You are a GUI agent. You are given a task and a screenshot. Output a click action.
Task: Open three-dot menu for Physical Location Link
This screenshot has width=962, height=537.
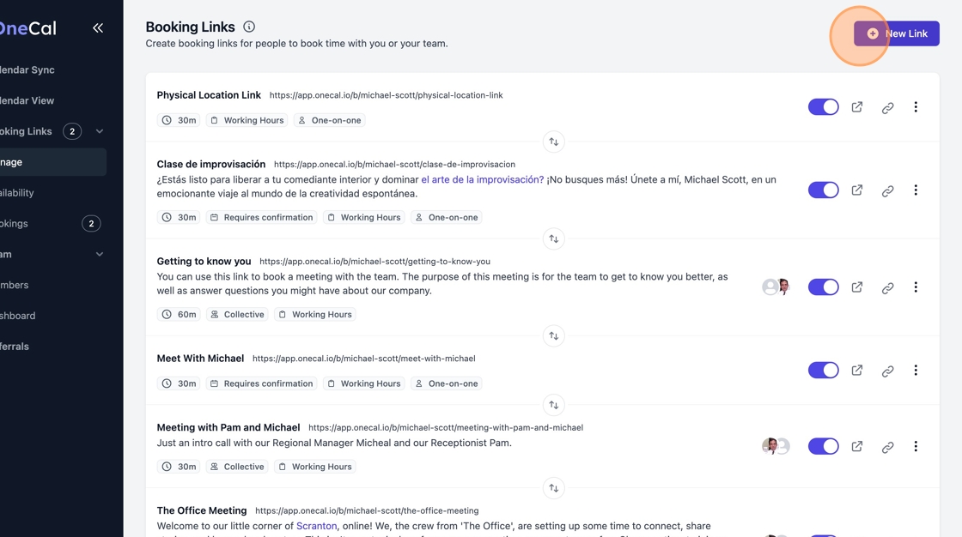pyautogui.click(x=916, y=107)
